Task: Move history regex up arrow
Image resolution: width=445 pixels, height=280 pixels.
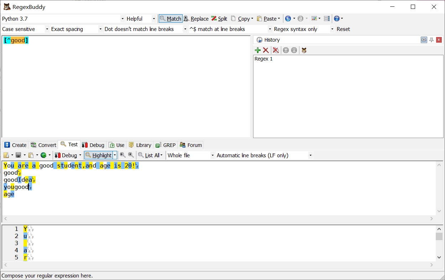Action: (286, 50)
